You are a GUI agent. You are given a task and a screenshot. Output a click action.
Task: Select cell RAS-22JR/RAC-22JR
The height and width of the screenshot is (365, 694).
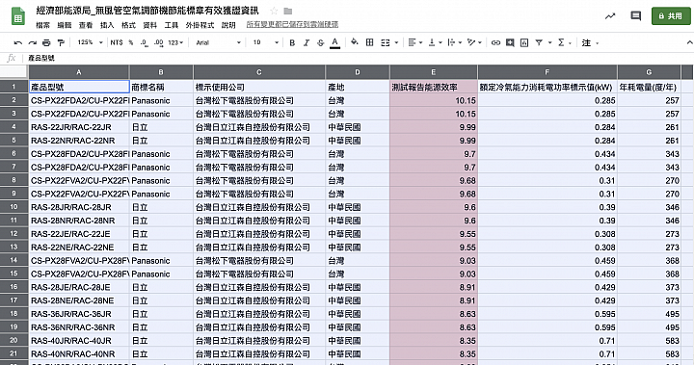click(x=79, y=127)
